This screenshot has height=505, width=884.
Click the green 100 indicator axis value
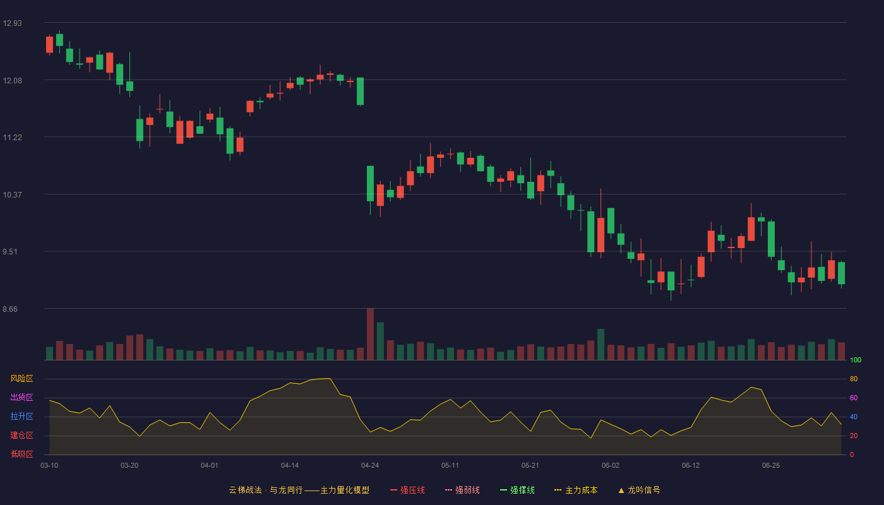point(856,360)
